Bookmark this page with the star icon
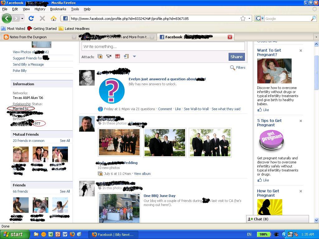This screenshot has height=239, width=319. (243, 18)
